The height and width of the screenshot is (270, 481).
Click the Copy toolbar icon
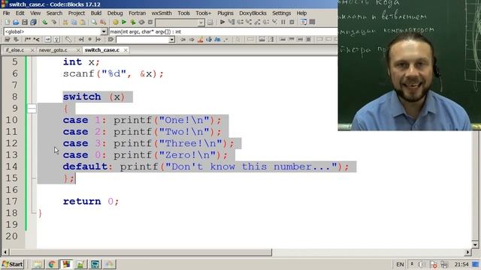(74, 22)
